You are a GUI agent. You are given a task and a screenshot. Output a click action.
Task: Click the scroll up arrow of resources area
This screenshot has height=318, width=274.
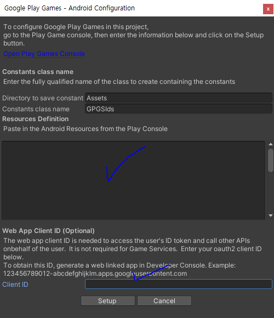[x=271, y=144]
